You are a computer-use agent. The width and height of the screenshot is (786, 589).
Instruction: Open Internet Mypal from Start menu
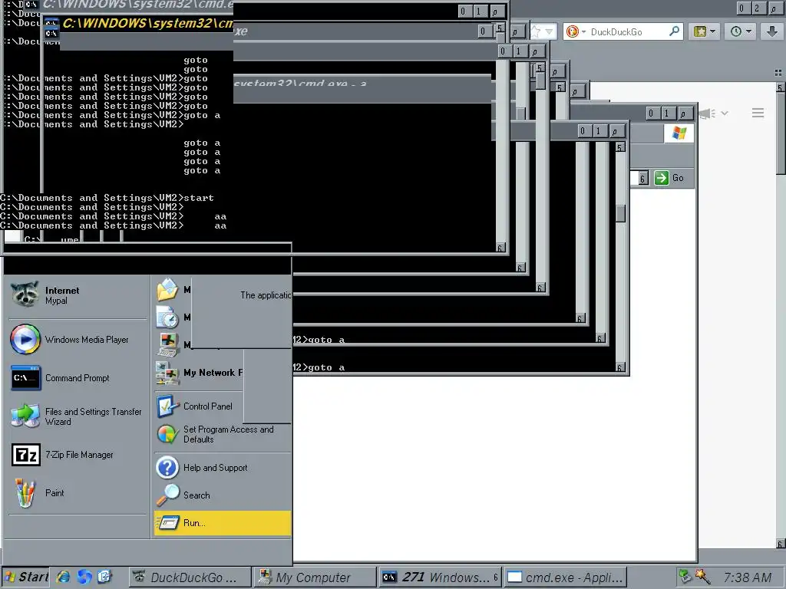point(78,295)
